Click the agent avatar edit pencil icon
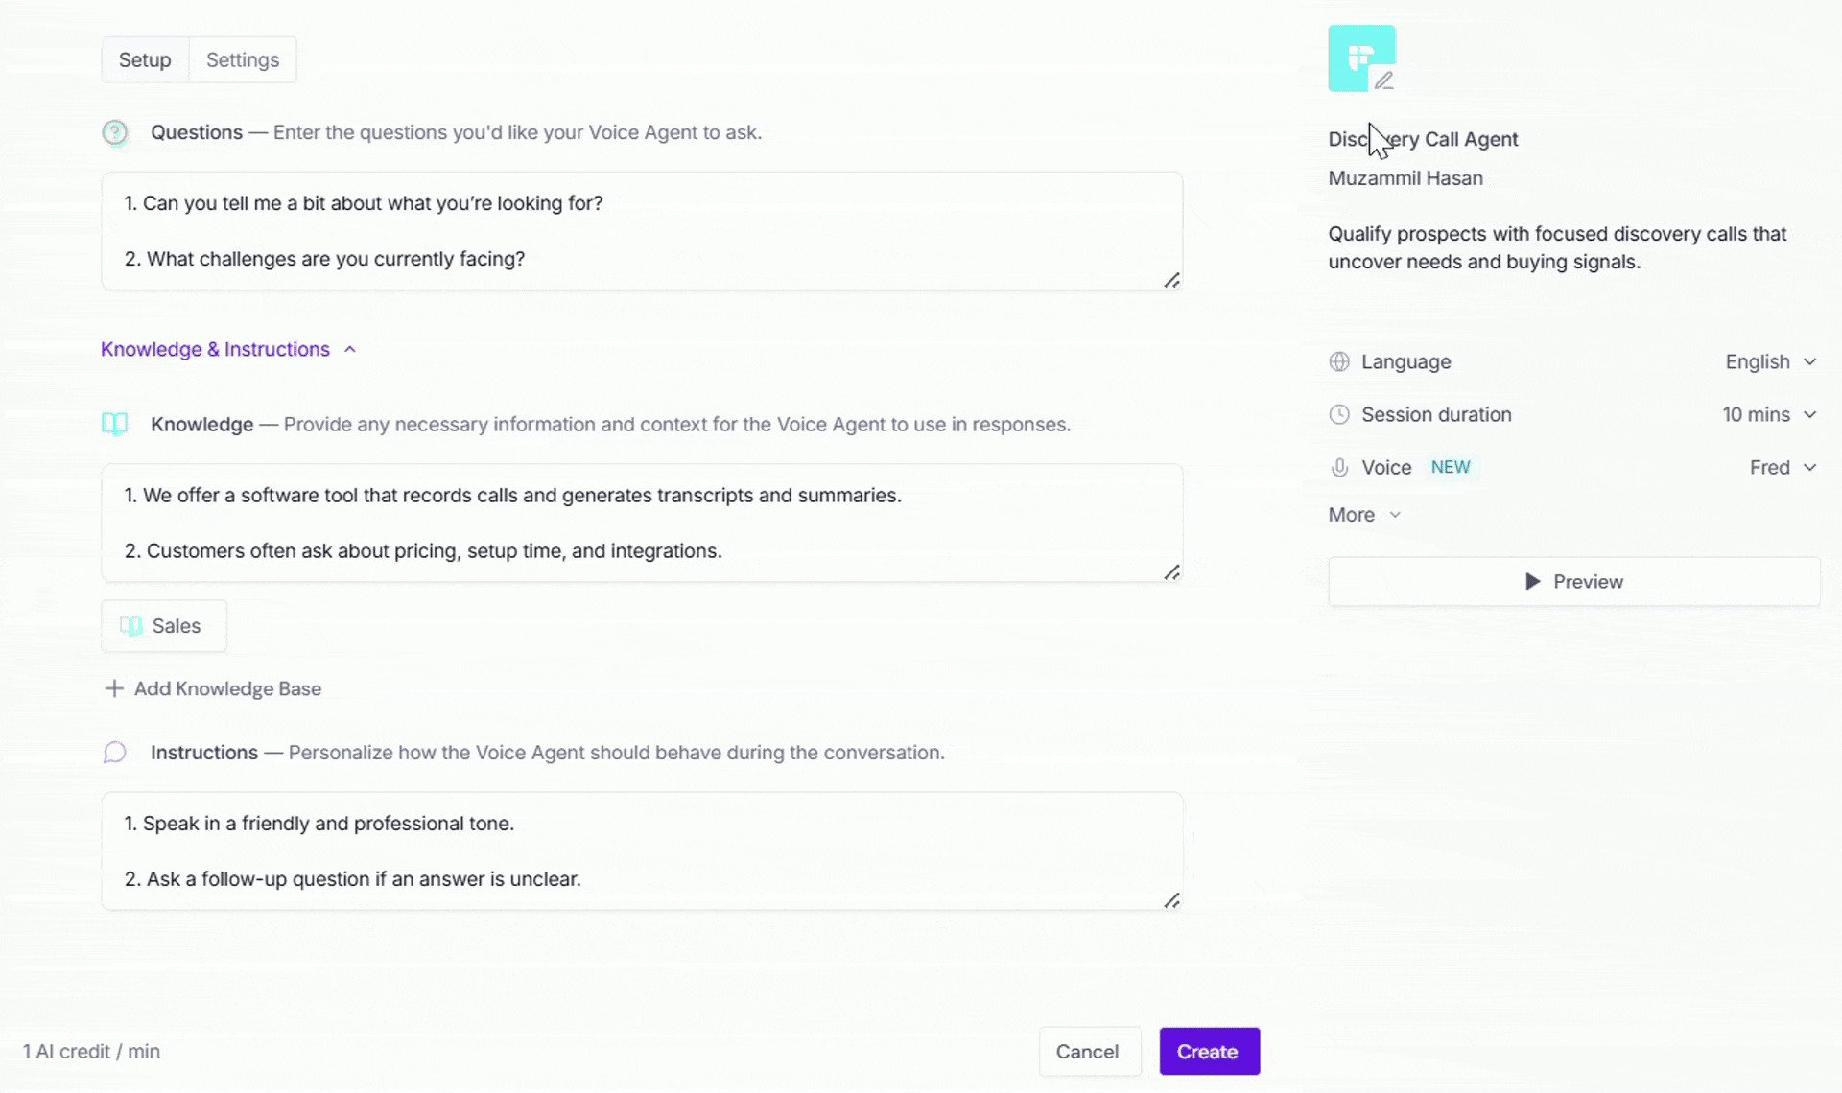The image size is (1842, 1093). (1383, 81)
